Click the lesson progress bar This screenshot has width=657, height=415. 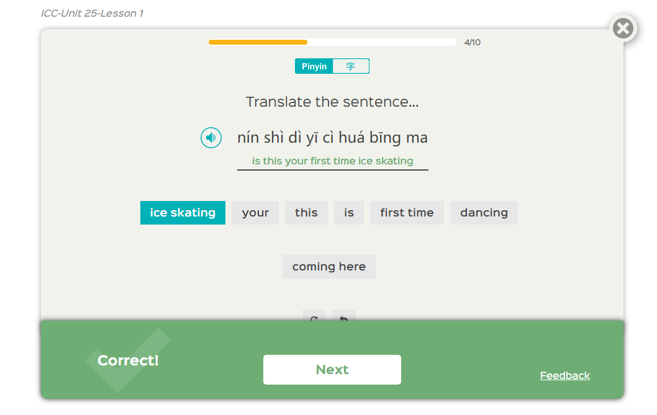coord(332,42)
